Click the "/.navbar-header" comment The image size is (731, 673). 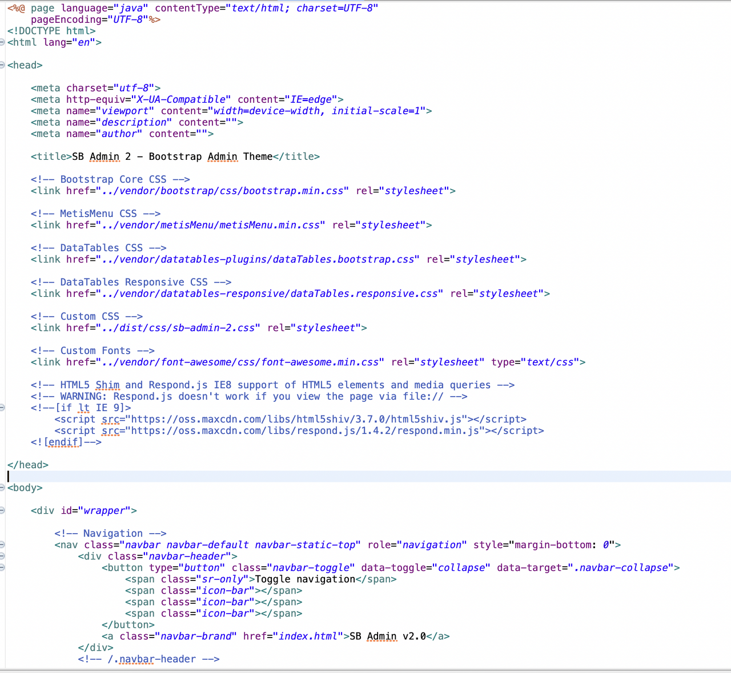pyautogui.click(x=148, y=659)
